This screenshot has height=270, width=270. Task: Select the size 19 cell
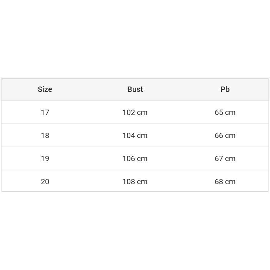point(45,158)
